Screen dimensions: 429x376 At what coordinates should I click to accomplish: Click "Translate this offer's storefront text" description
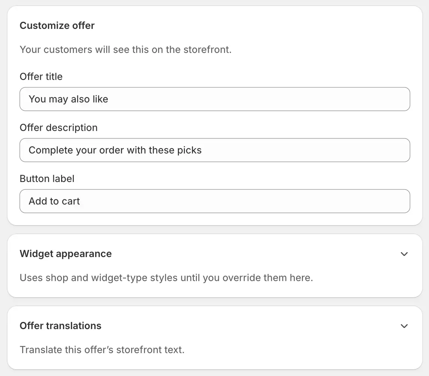coord(102,350)
